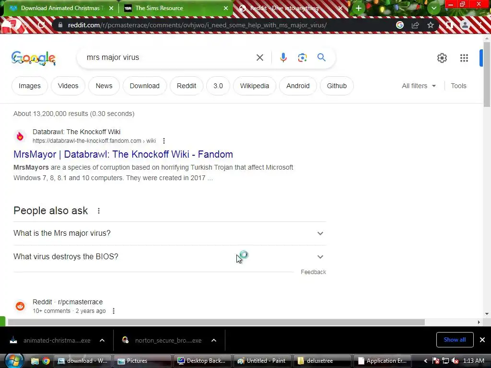Viewport: 491px width, 368px height.
Task: Open Pictures taskbar window
Action: (x=142, y=361)
